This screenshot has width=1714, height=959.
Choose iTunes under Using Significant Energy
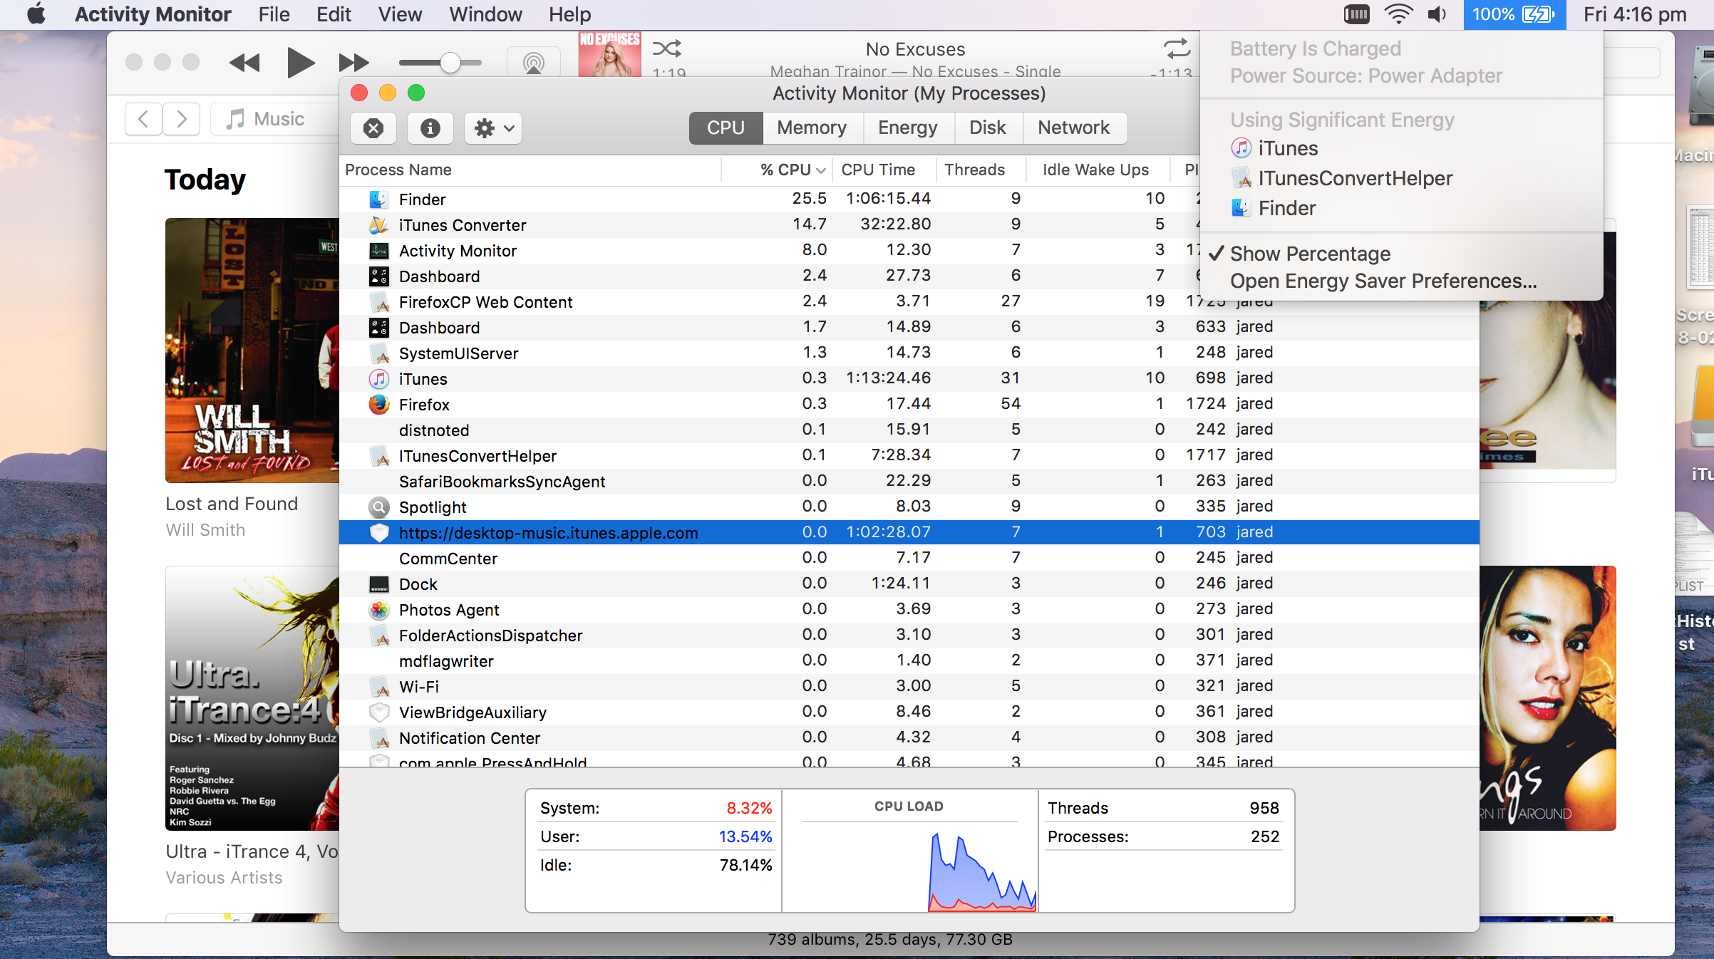(1402, 148)
